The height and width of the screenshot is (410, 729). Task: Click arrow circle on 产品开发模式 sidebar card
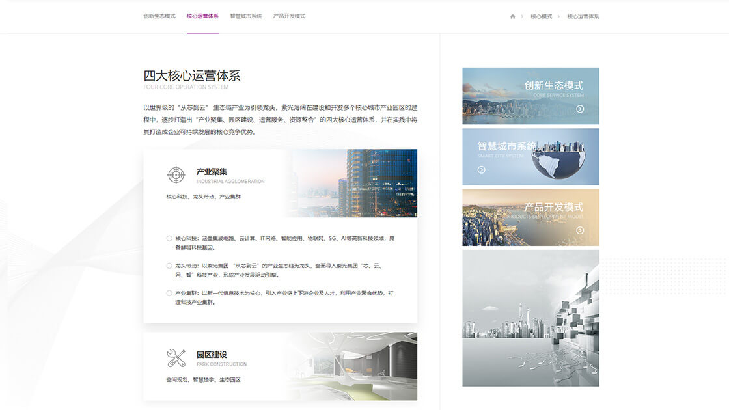580,230
